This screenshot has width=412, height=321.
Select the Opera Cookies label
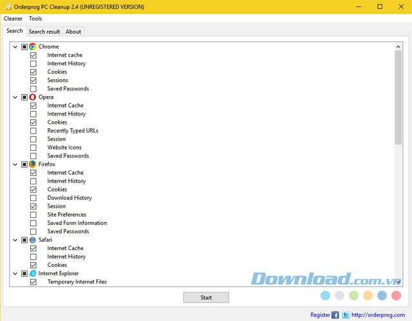pyautogui.click(x=57, y=122)
